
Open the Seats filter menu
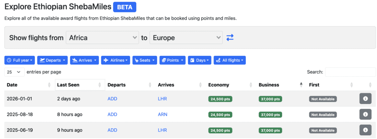point(145,60)
